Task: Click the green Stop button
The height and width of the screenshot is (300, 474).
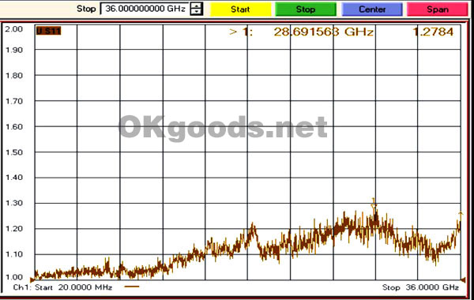Action: pos(306,9)
